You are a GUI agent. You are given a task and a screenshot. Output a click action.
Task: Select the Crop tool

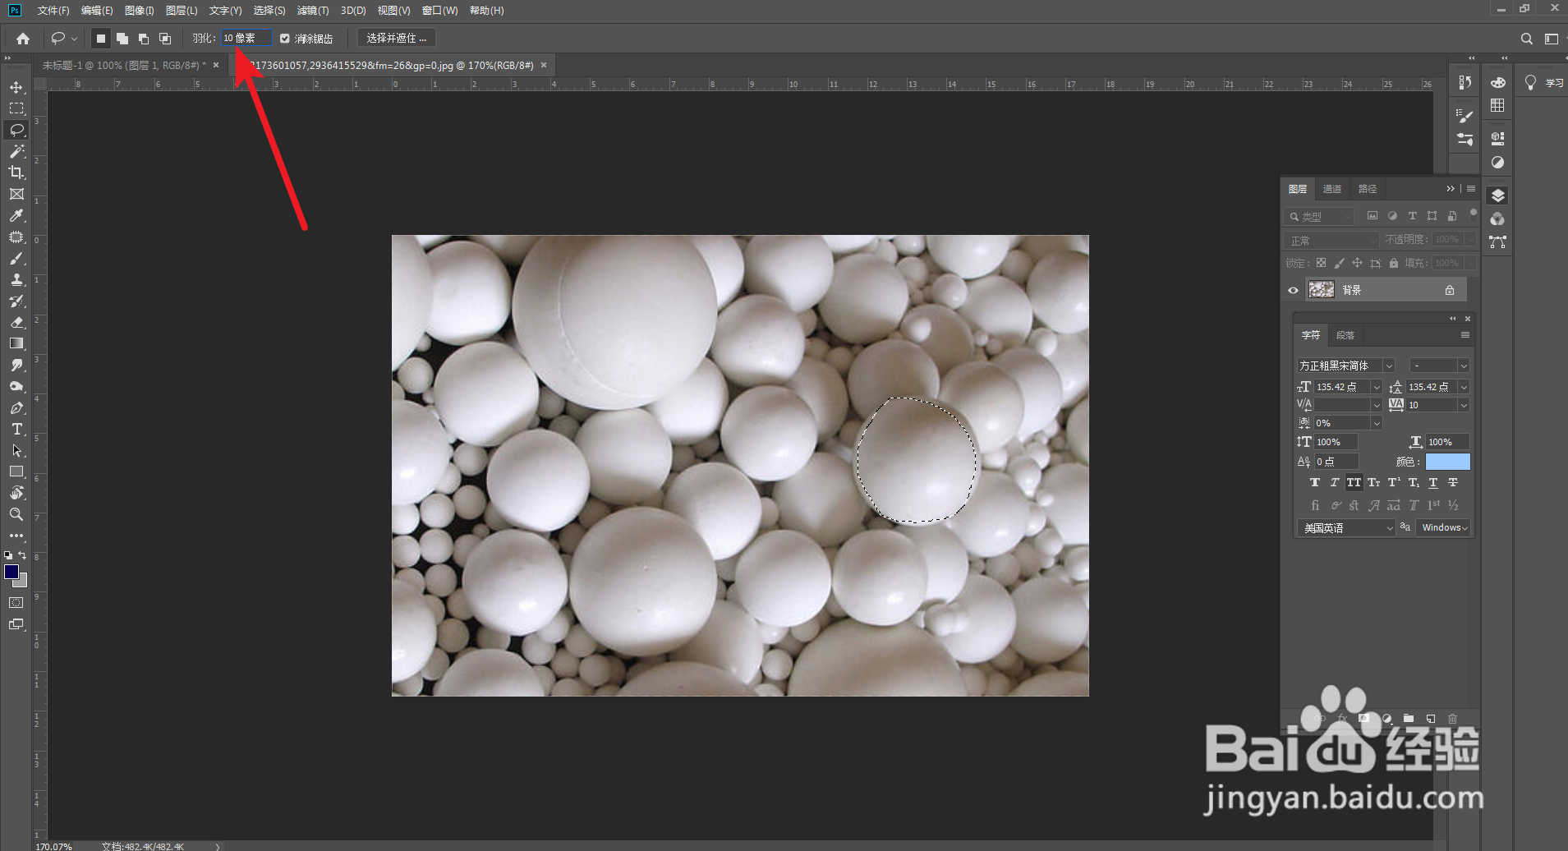[16, 172]
